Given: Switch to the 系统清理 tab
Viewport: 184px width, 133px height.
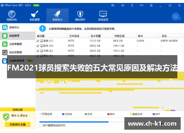Looking at the screenshot, I should (x=35, y=15).
